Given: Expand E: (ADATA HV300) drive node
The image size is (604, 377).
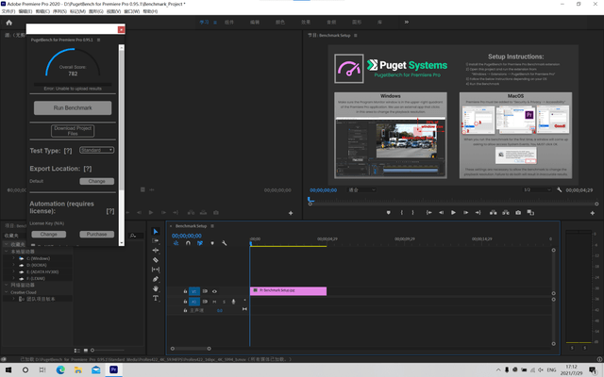Looking at the screenshot, I should pos(14,271).
